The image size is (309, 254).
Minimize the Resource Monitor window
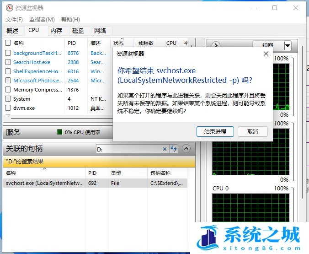click(x=253, y=8)
